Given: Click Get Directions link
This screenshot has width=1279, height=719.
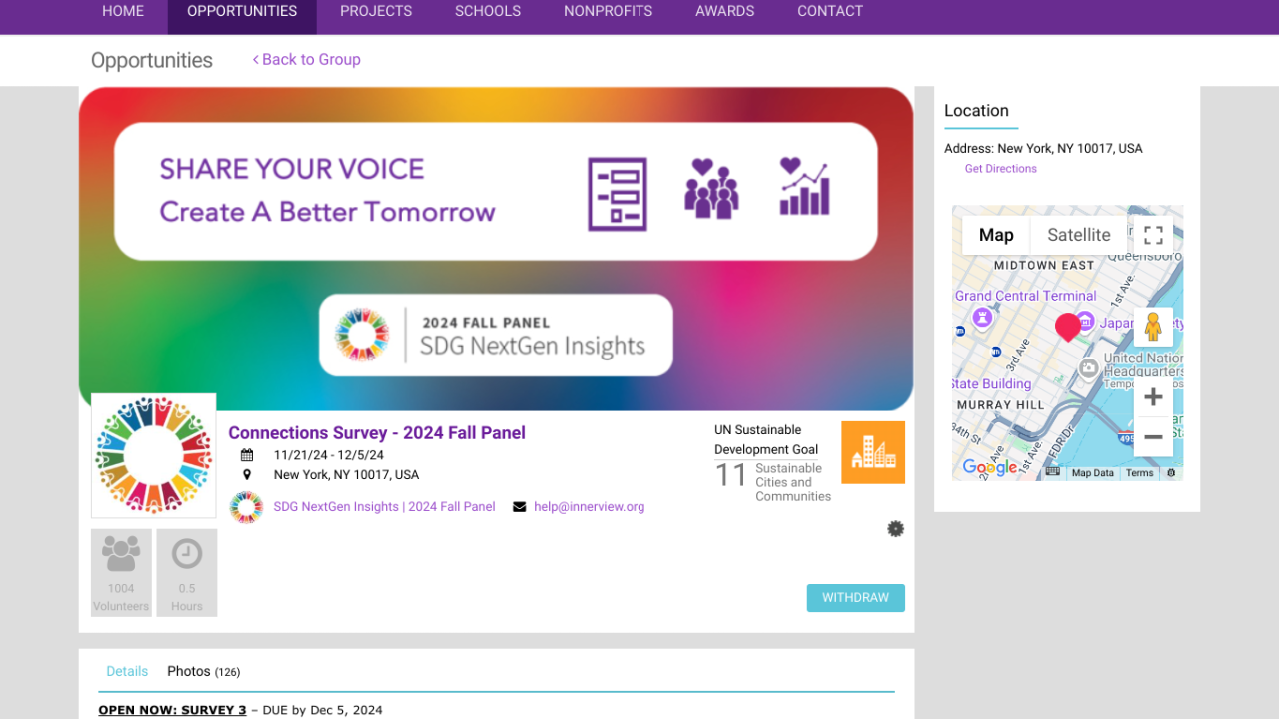Looking at the screenshot, I should pyautogui.click(x=1001, y=169).
